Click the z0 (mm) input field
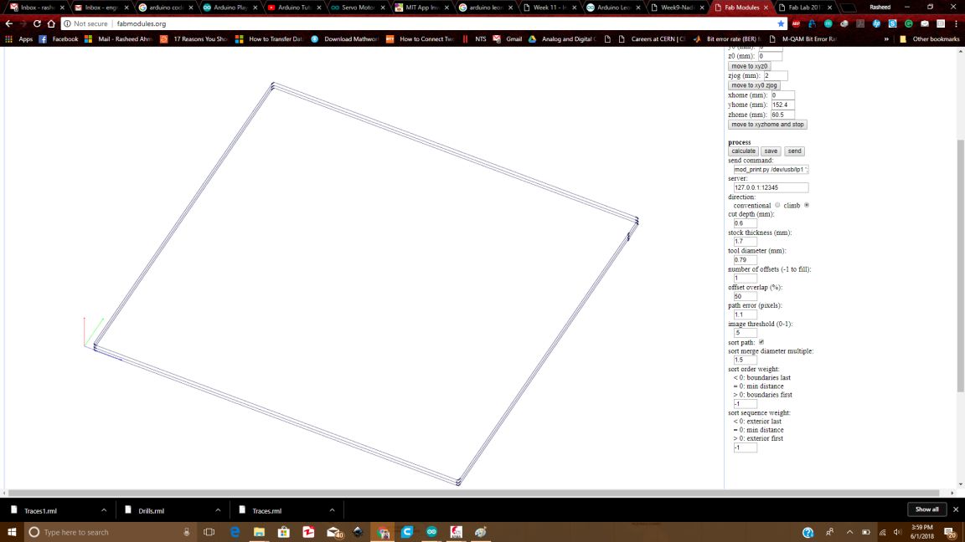The image size is (965, 542). [770, 56]
